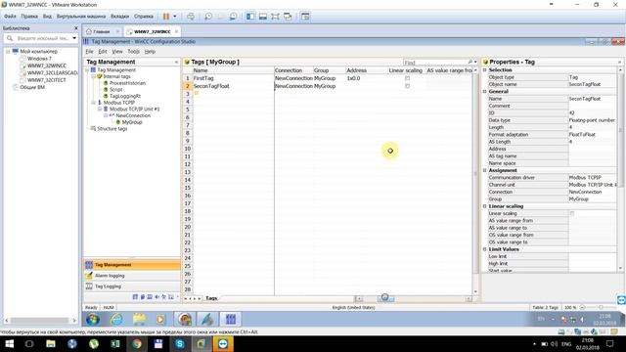This screenshot has width=626, height=352.
Task: Collapse the Limit Values properties section
Action: [485, 249]
